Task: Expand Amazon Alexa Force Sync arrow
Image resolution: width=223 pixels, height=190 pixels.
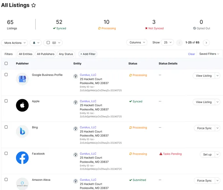Action: click(218, 180)
